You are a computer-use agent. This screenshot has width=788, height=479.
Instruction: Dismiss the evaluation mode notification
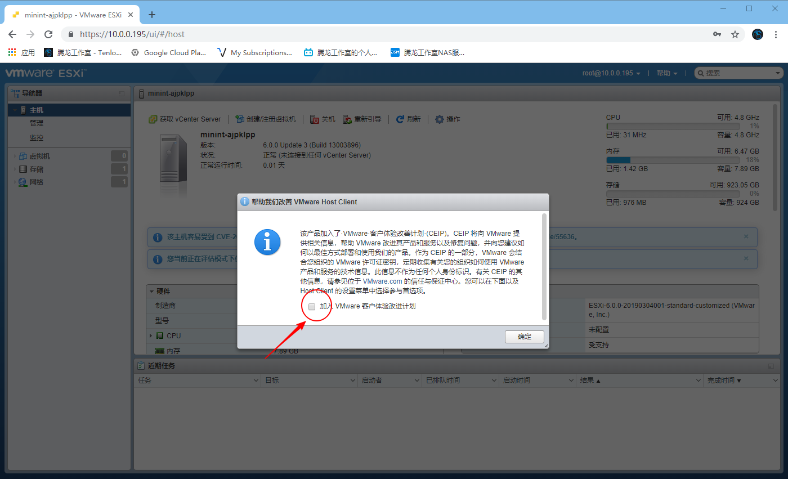(746, 258)
